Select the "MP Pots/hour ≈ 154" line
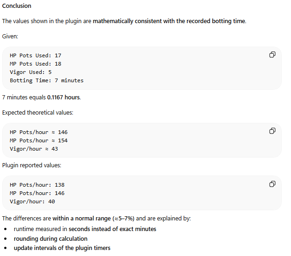291x256 pixels. click(x=38, y=140)
